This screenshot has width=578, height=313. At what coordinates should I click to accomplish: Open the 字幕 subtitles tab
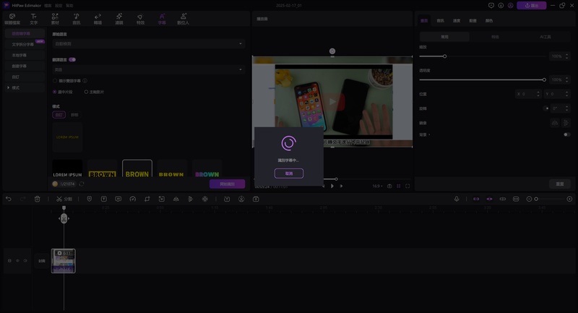click(162, 18)
